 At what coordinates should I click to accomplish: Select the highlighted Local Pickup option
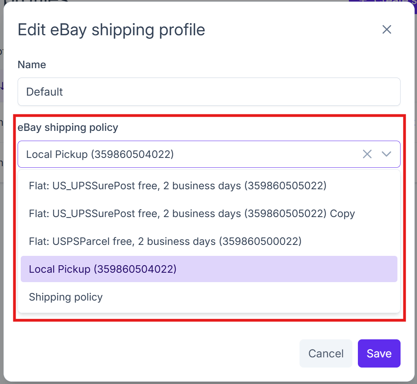pos(103,269)
